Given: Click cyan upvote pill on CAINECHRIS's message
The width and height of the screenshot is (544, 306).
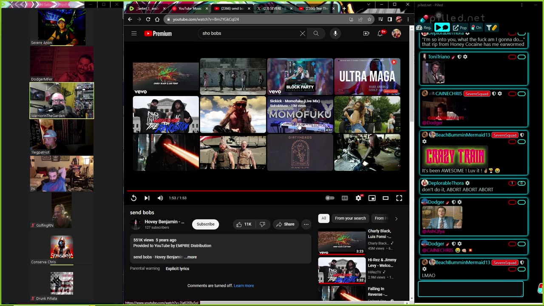Looking at the screenshot, I should tap(521, 93).
